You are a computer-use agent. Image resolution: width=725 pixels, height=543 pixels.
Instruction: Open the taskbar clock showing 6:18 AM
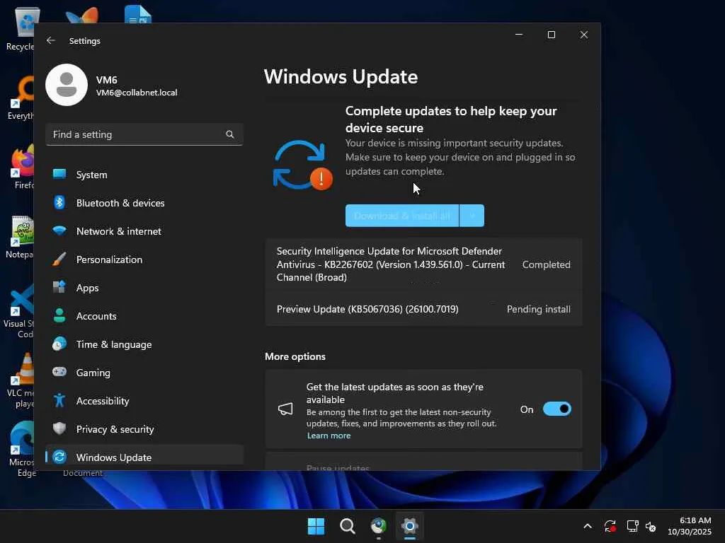point(690,526)
